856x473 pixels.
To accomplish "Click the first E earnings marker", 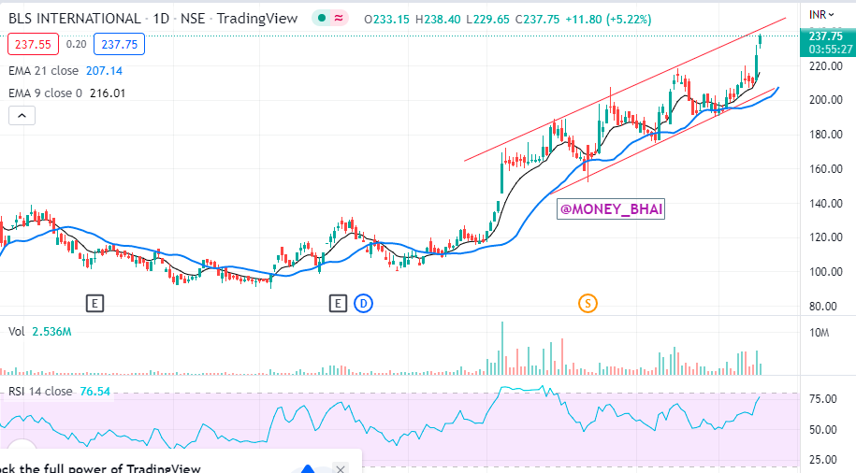I will coord(94,303).
